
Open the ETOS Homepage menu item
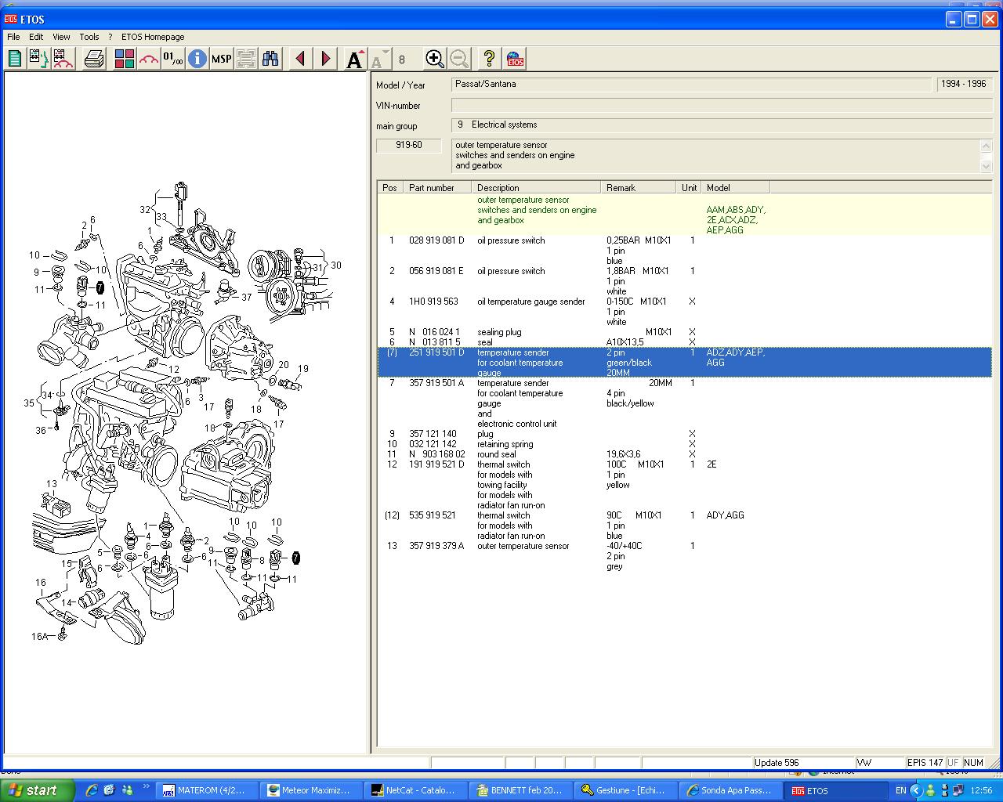click(153, 37)
